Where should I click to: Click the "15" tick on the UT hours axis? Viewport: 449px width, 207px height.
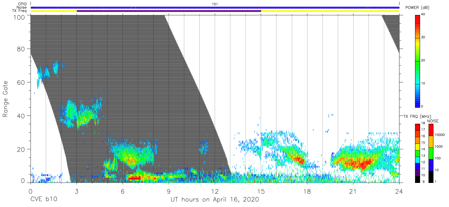tap(261, 191)
